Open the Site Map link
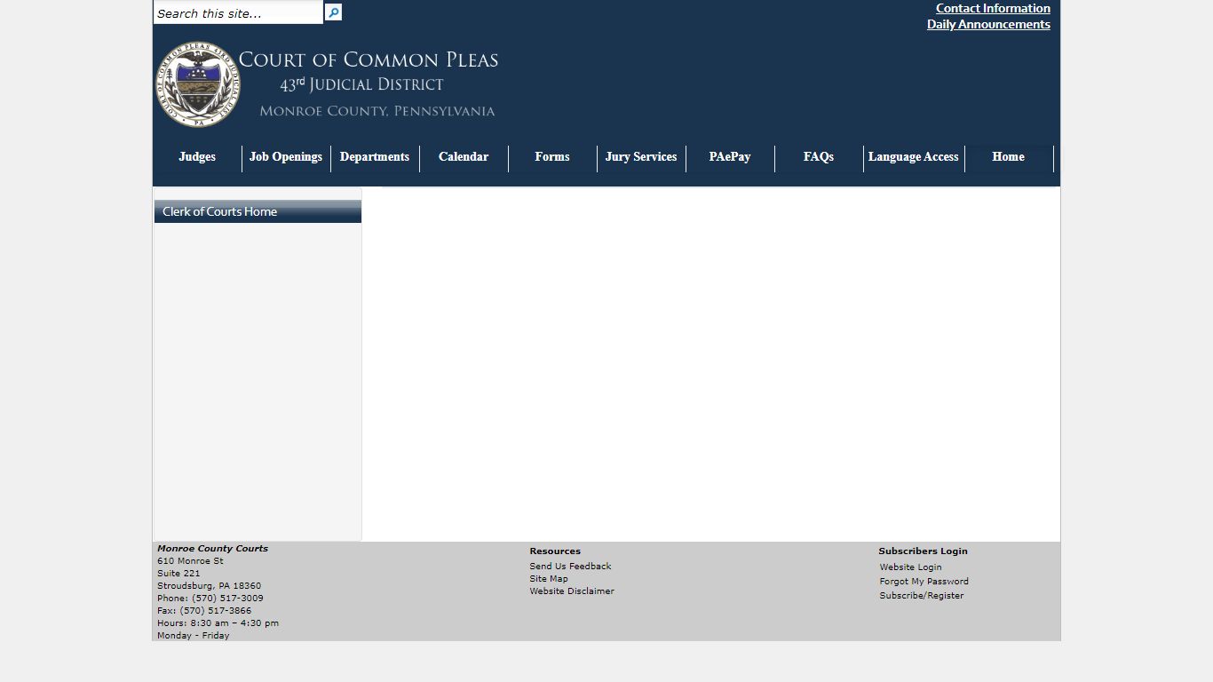The width and height of the screenshot is (1213, 682). 549,579
